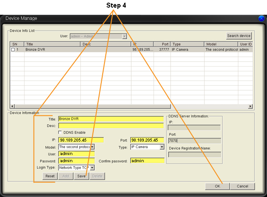Confirm with the OK button

(x=217, y=186)
